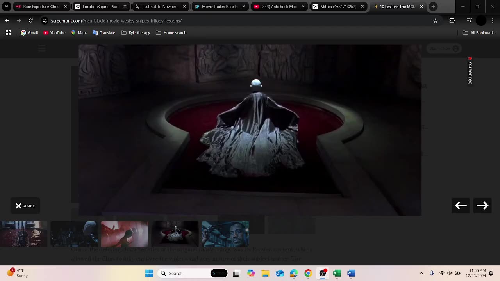Viewport: 500px width, 281px height.
Task: Open weather widget showing 41°F Sunny
Action: (18, 273)
